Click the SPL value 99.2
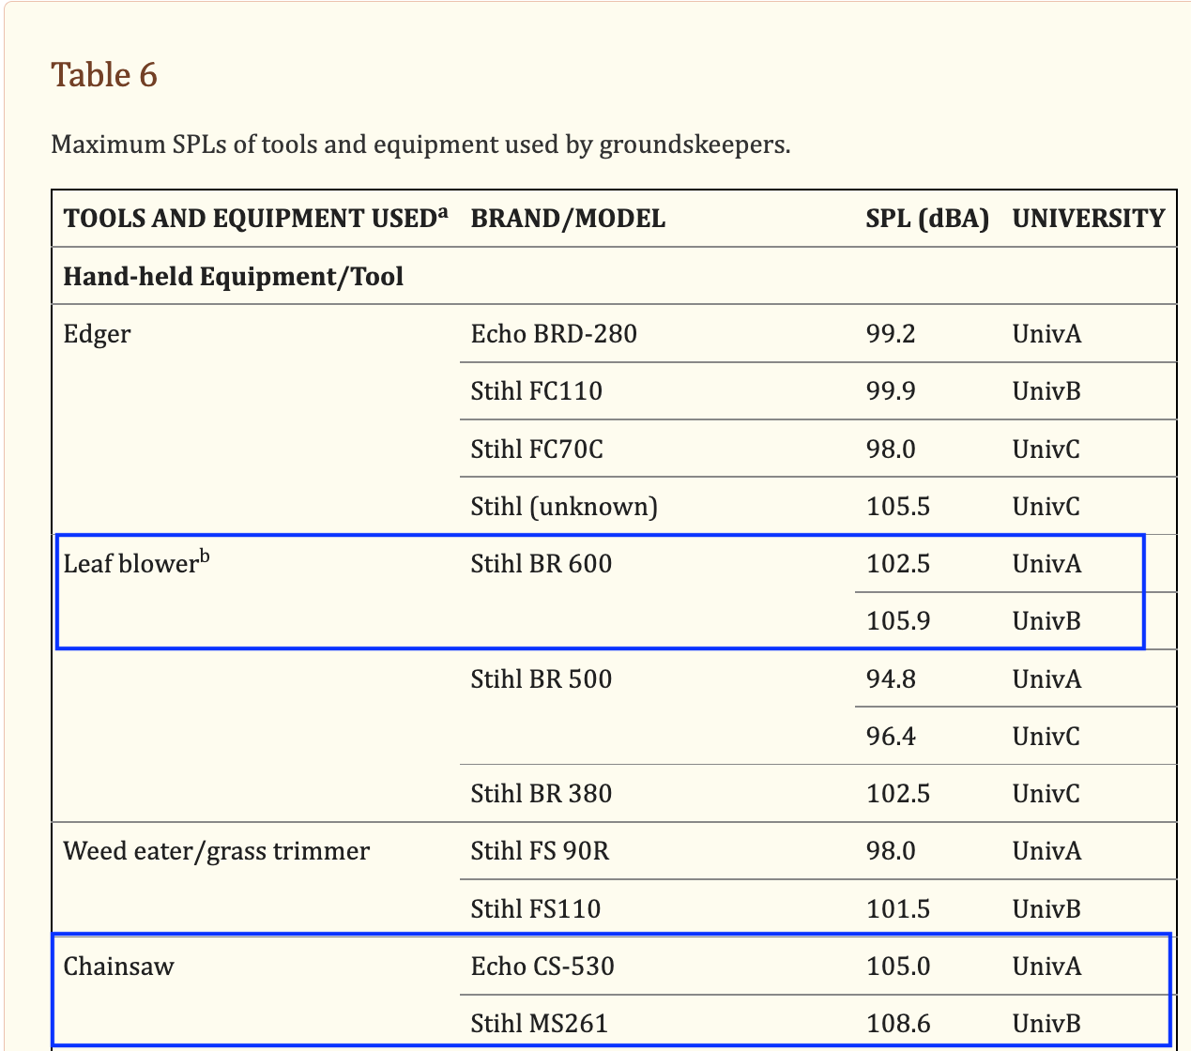The width and height of the screenshot is (1191, 1051). (891, 334)
